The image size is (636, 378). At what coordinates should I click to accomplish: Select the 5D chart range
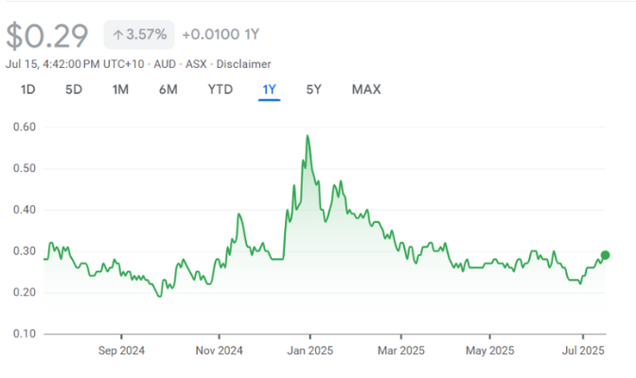[74, 90]
